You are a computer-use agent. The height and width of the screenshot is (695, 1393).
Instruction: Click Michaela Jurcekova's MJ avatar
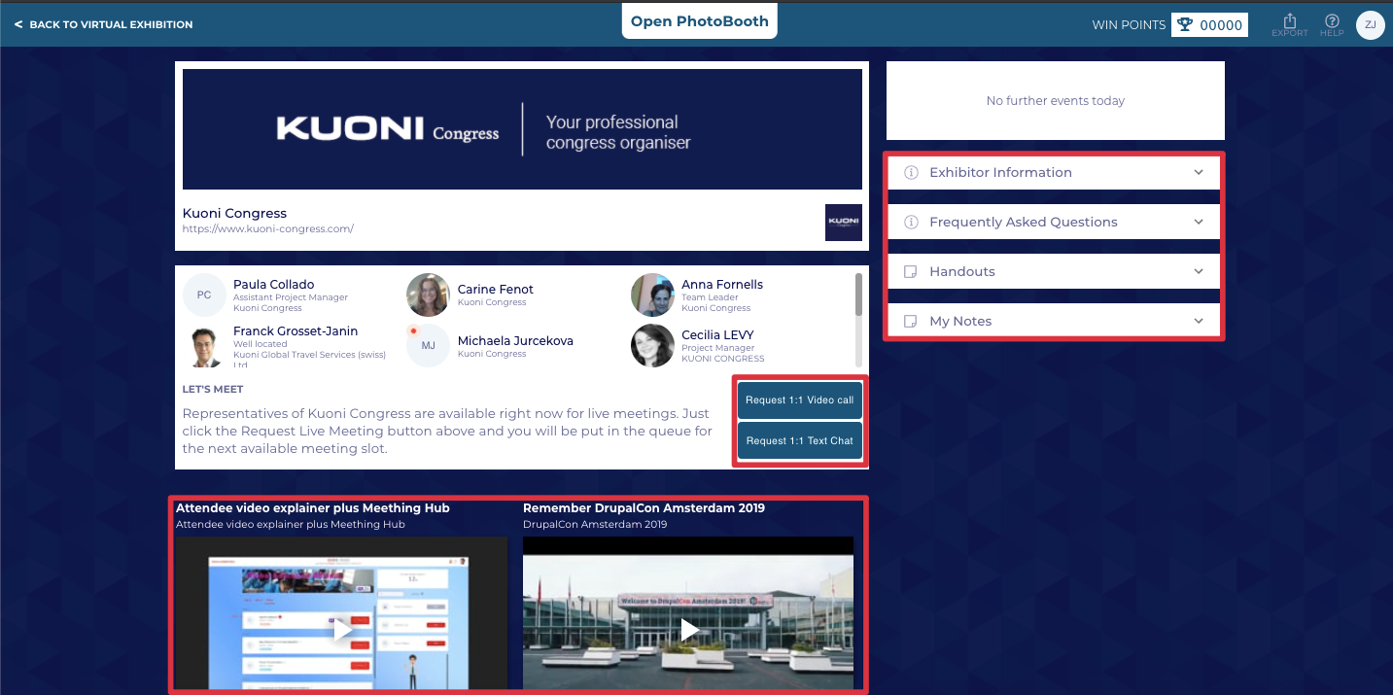428,346
